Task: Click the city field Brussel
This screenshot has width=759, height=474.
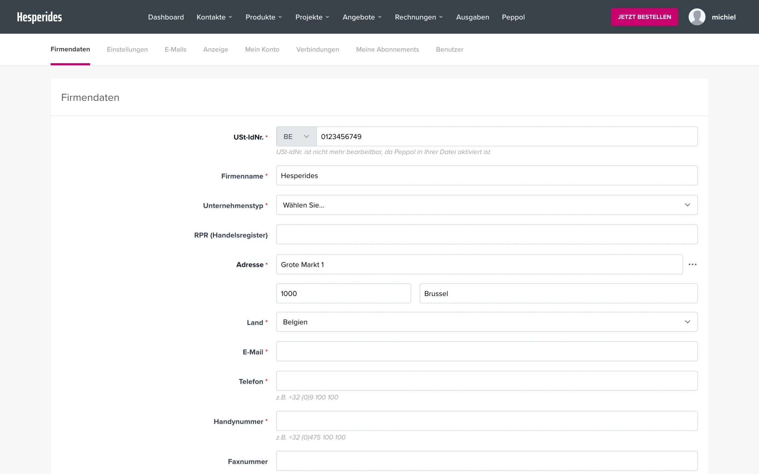Action: pos(558,294)
